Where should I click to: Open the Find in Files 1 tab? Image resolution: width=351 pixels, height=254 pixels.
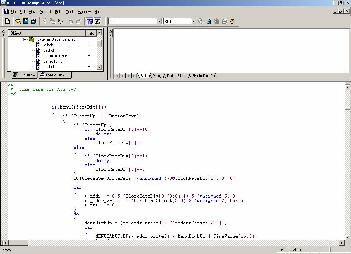pyautogui.click(x=177, y=76)
